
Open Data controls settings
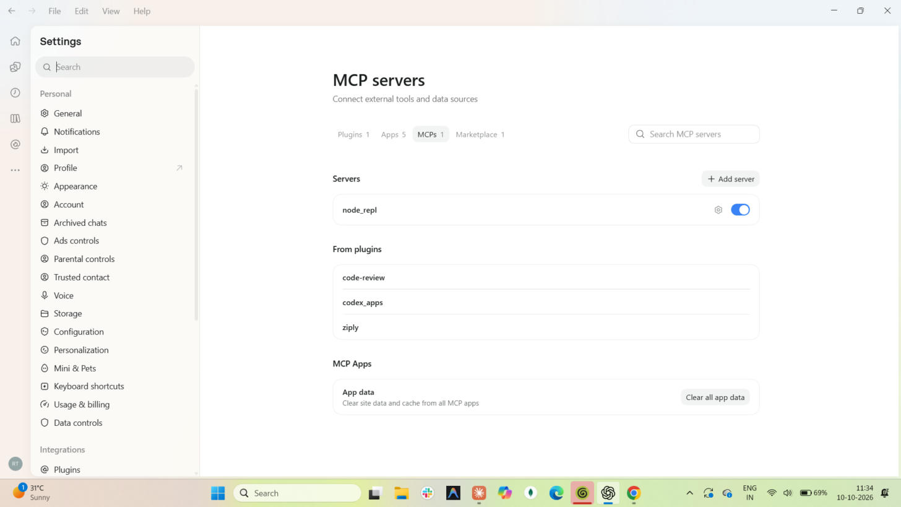pos(115,423)
